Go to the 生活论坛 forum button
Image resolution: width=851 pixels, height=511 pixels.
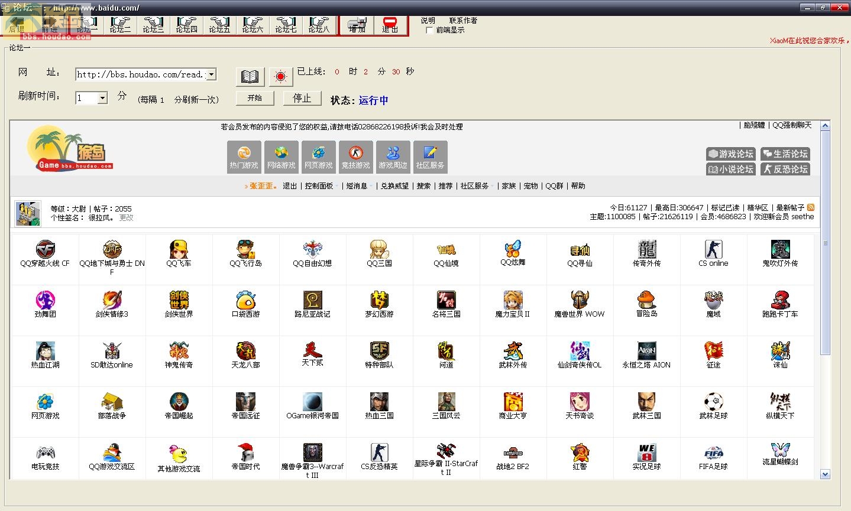pyautogui.click(x=785, y=154)
